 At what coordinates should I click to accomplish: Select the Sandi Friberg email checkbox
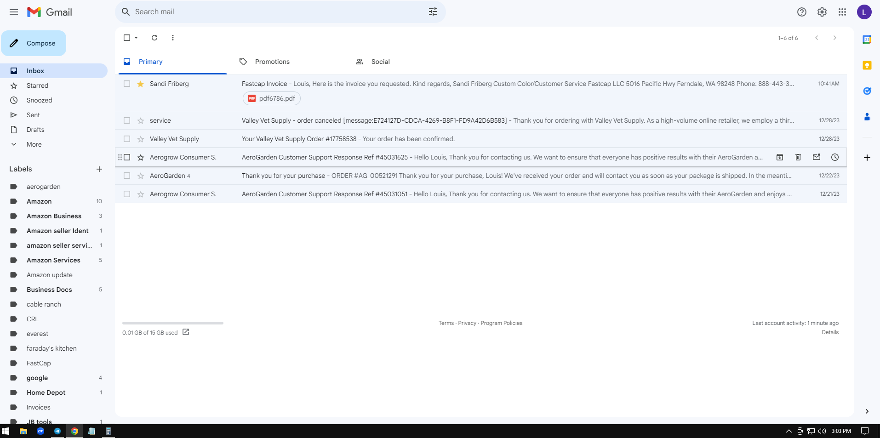click(x=127, y=84)
